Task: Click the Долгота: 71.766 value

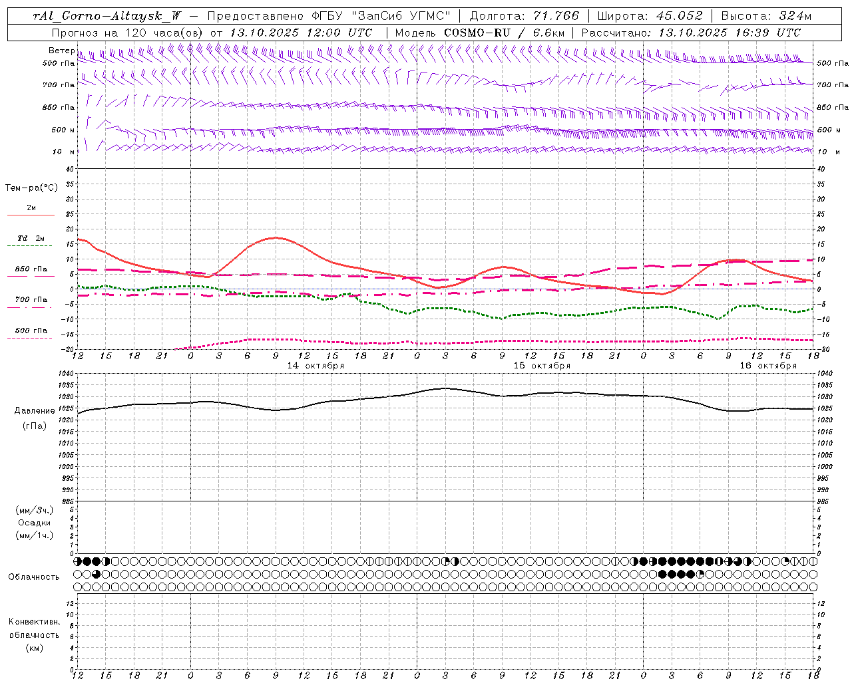Action: (525, 16)
